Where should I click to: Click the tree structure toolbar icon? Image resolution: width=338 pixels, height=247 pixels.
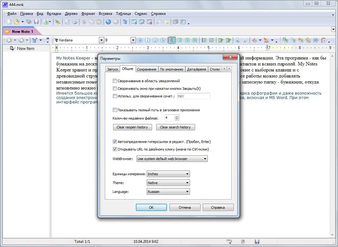point(125,22)
